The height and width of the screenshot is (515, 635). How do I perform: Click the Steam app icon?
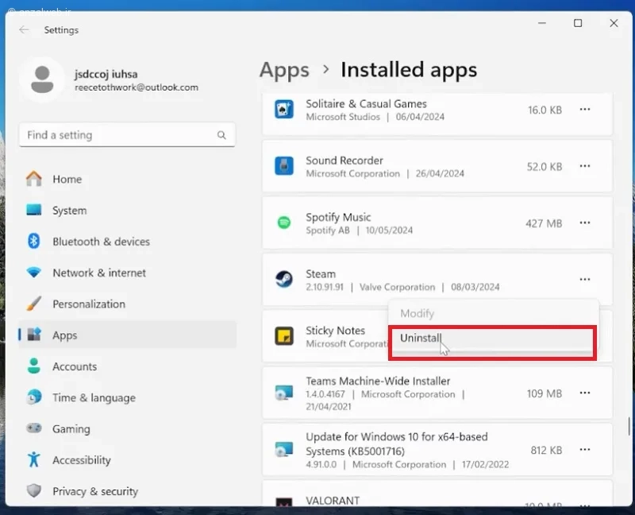tap(284, 280)
